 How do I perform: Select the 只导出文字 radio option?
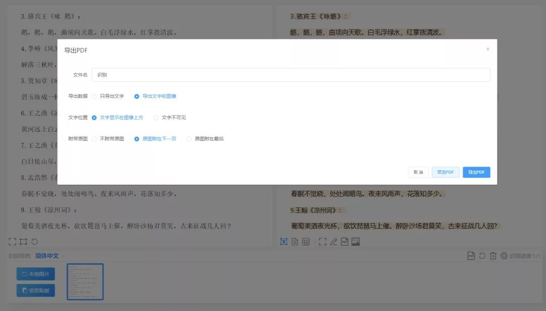click(94, 96)
